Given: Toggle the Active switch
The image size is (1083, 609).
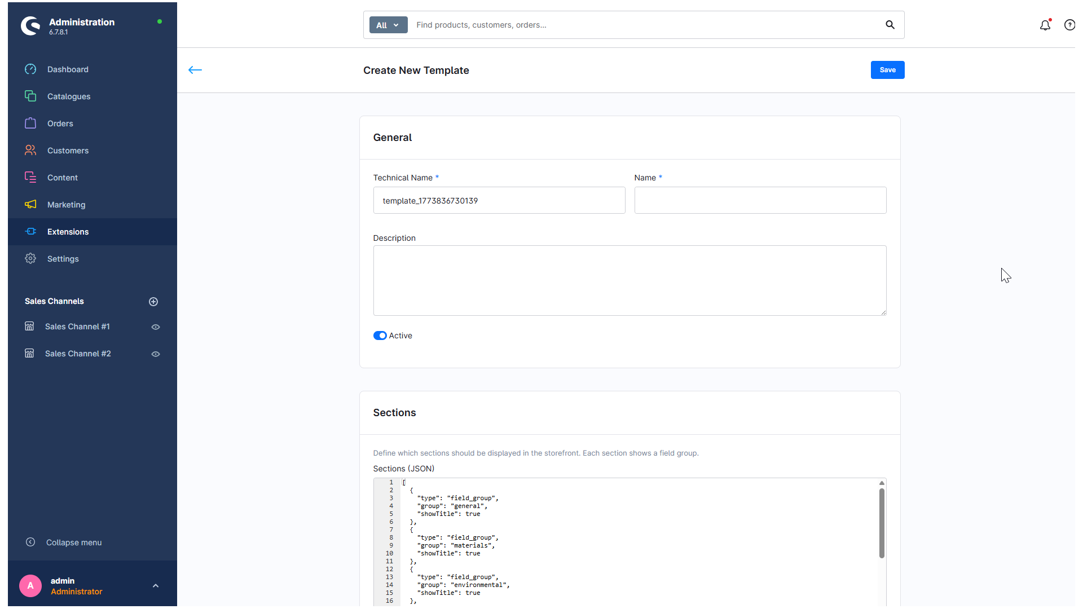Looking at the screenshot, I should tap(380, 336).
